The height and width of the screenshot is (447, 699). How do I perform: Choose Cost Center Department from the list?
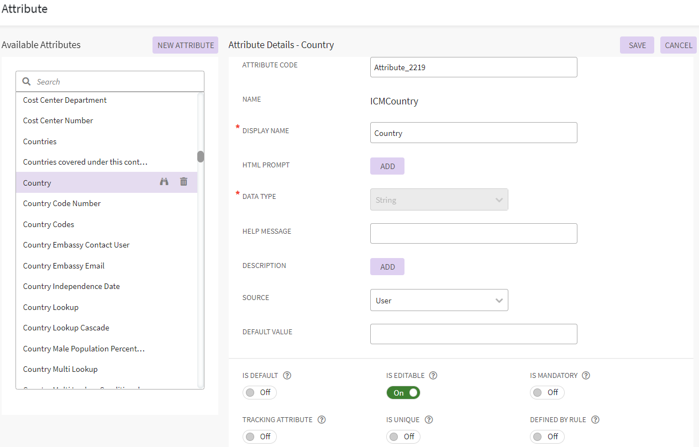[65, 100]
